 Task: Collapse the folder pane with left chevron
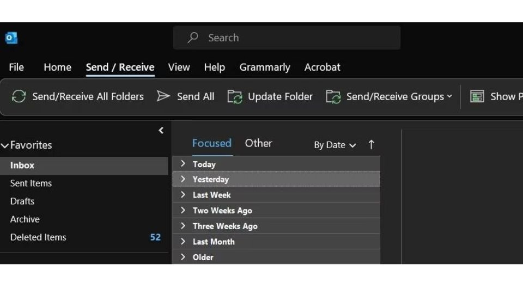tap(161, 130)
